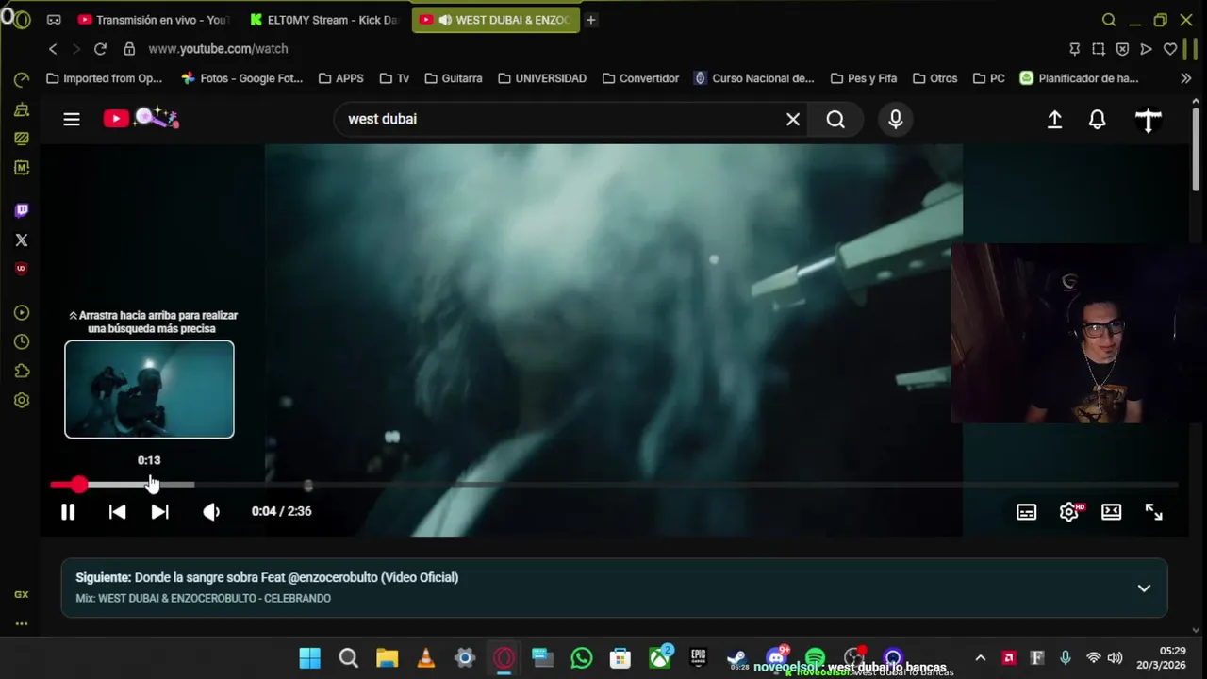Toggle subtitles on the video player
This screenshot has height=679, width=1207.
(x=1026, y=512)
